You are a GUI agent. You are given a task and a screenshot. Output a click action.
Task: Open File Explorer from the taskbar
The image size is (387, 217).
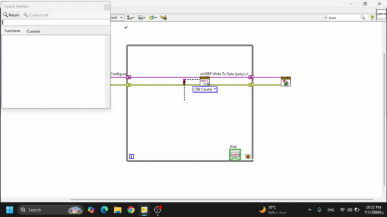coord(118,210)
